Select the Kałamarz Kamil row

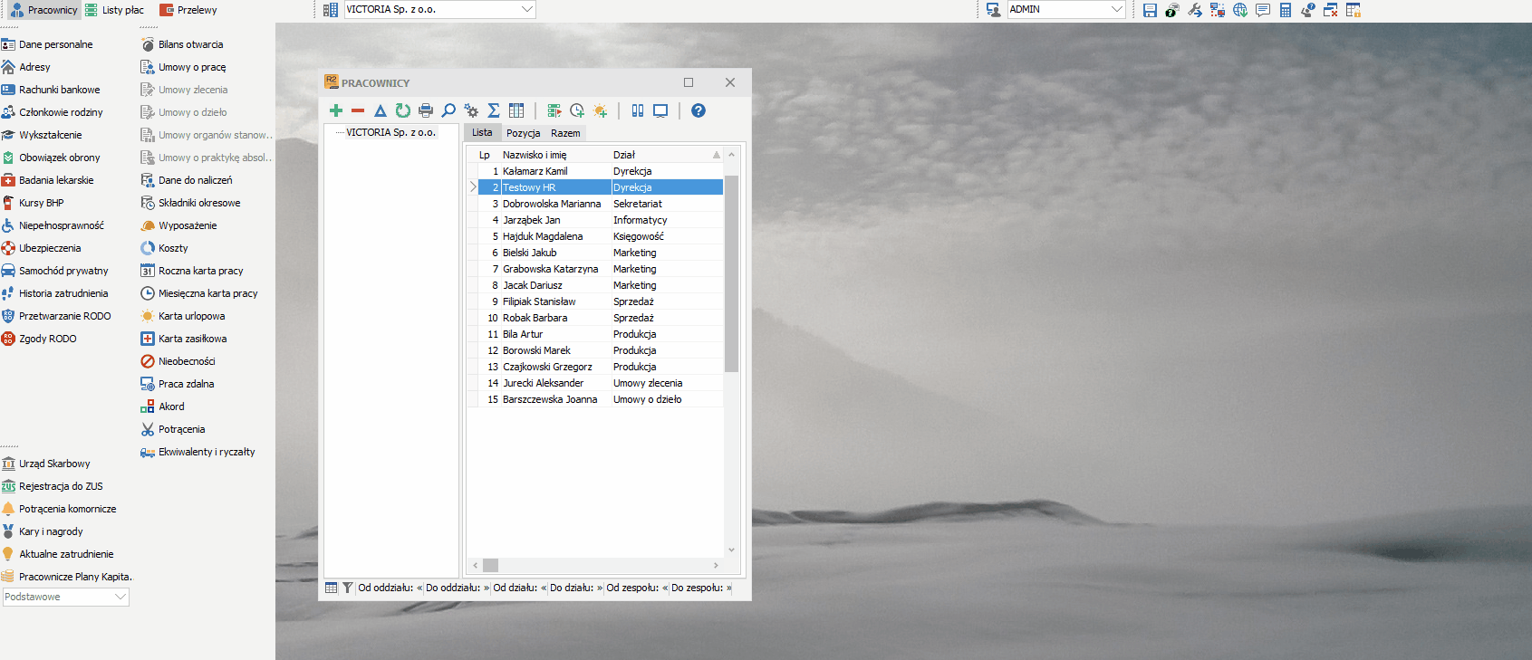[595, 171]
